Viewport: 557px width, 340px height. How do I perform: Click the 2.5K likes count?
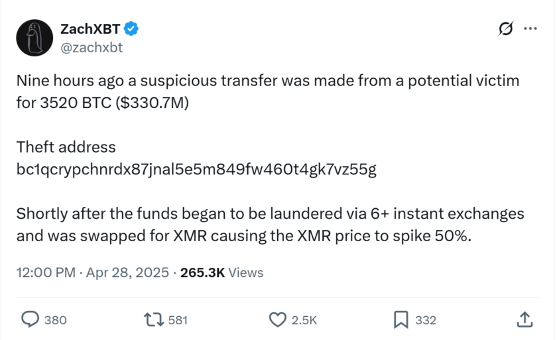pos(304,320)
